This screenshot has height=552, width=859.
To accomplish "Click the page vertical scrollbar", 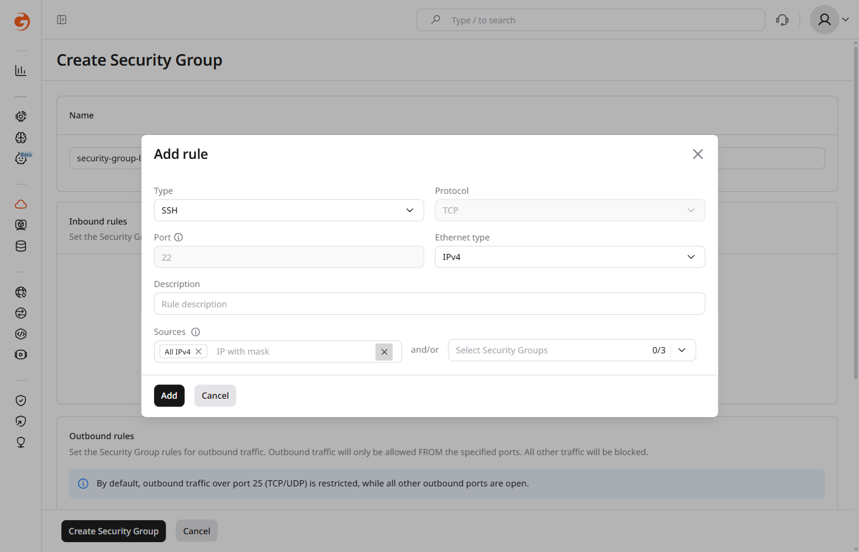I will pyautogui.click(x=856, y=212).
